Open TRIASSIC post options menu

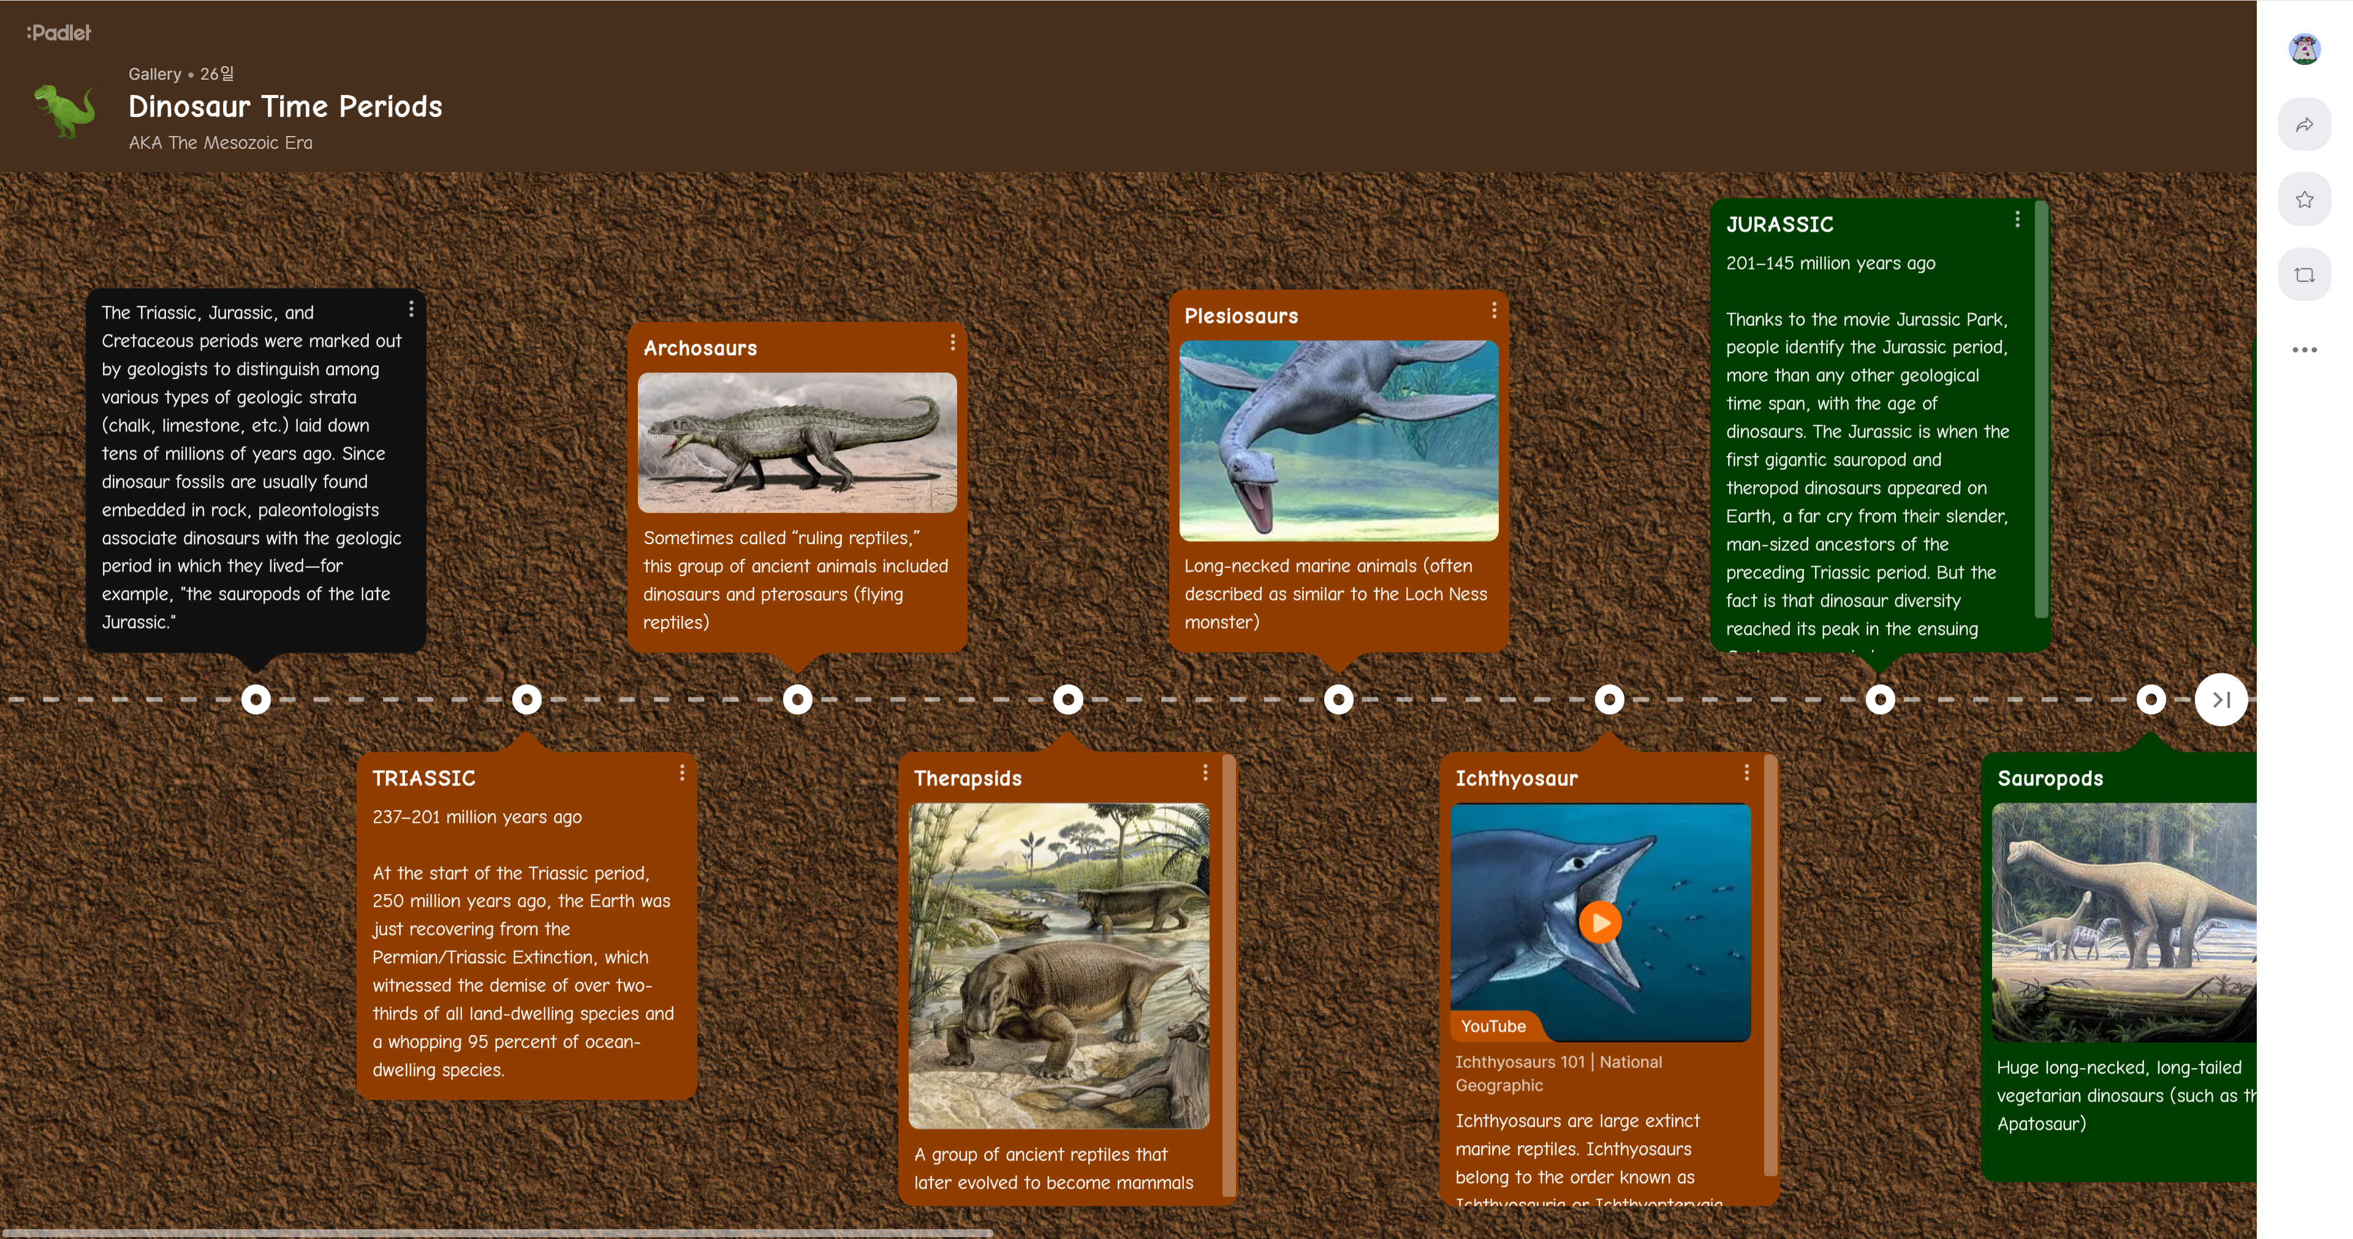[x=681, y=773]
